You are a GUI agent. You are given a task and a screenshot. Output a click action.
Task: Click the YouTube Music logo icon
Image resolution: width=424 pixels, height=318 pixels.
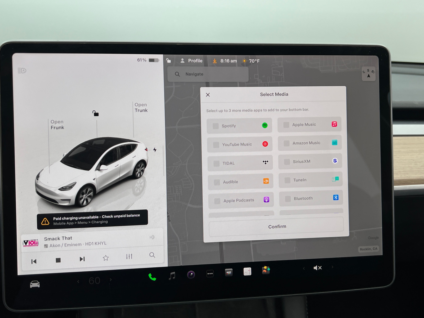point(265,144)
